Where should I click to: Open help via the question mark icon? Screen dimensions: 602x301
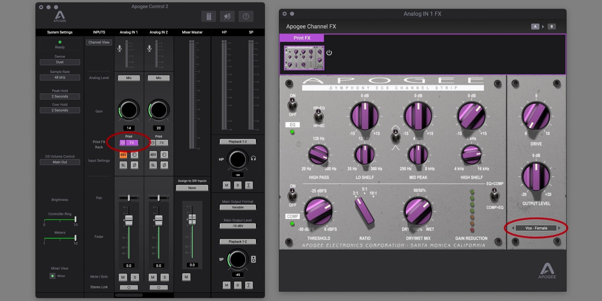(x=246, y=16)
